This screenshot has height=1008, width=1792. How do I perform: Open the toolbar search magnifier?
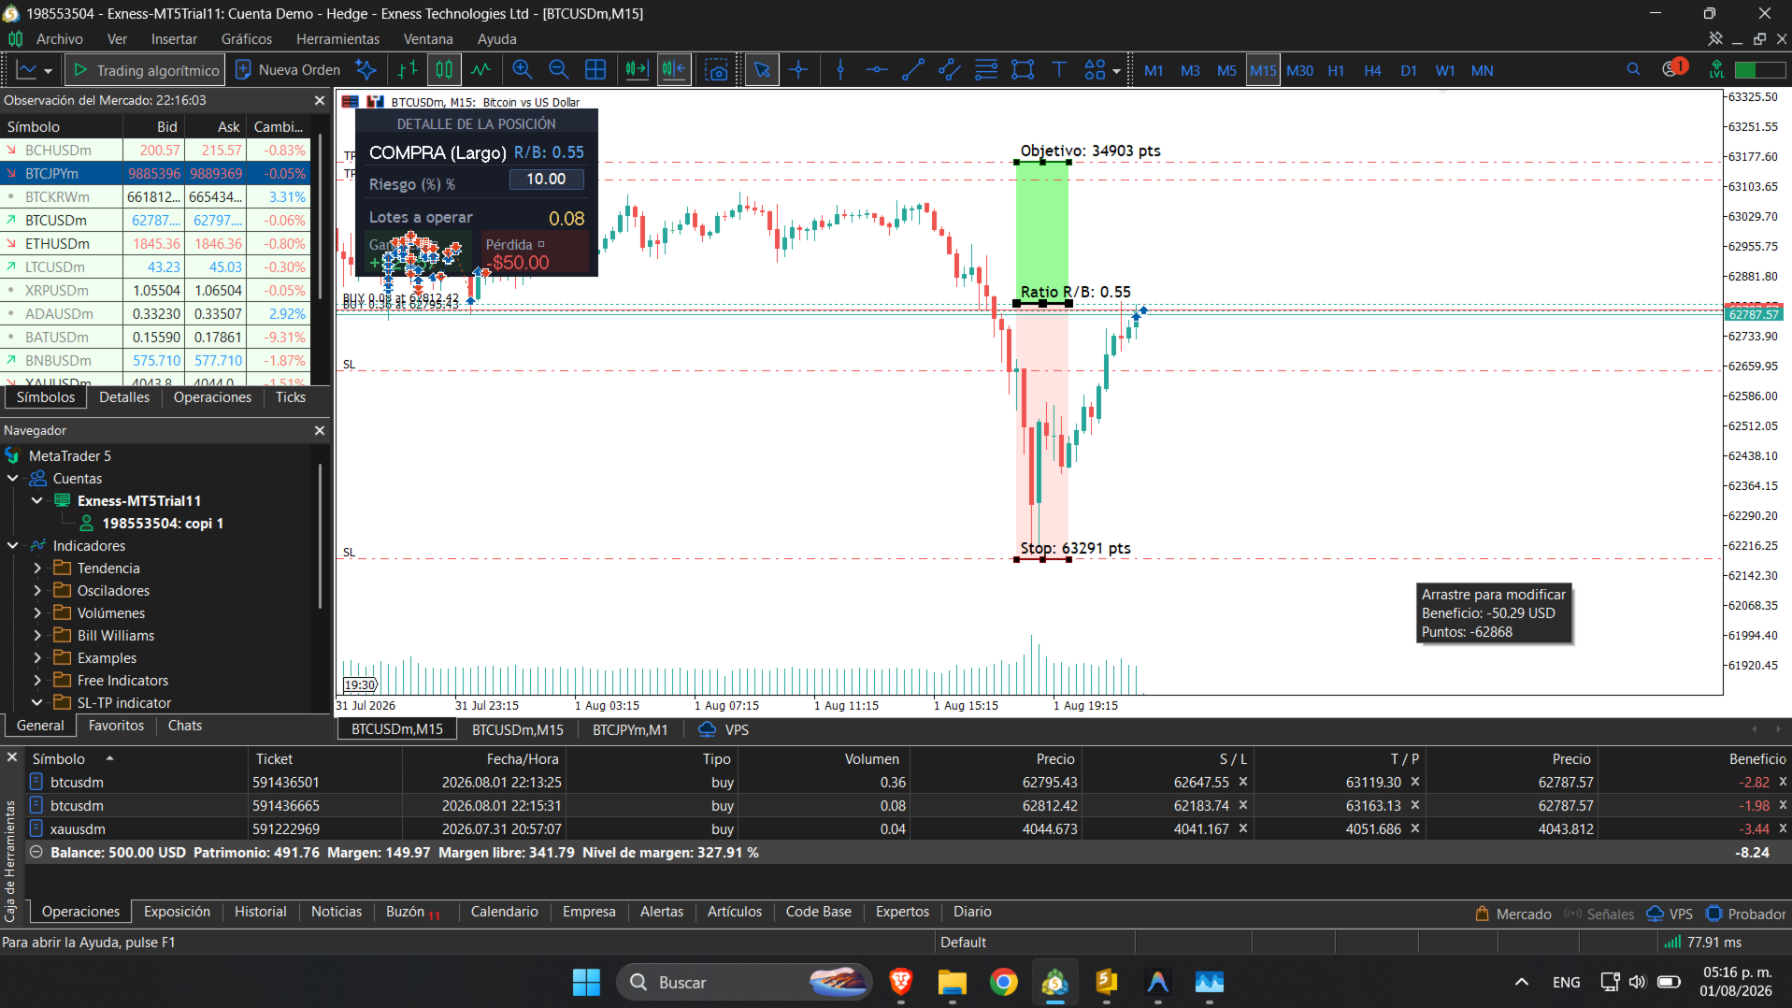click(1633, 69)
